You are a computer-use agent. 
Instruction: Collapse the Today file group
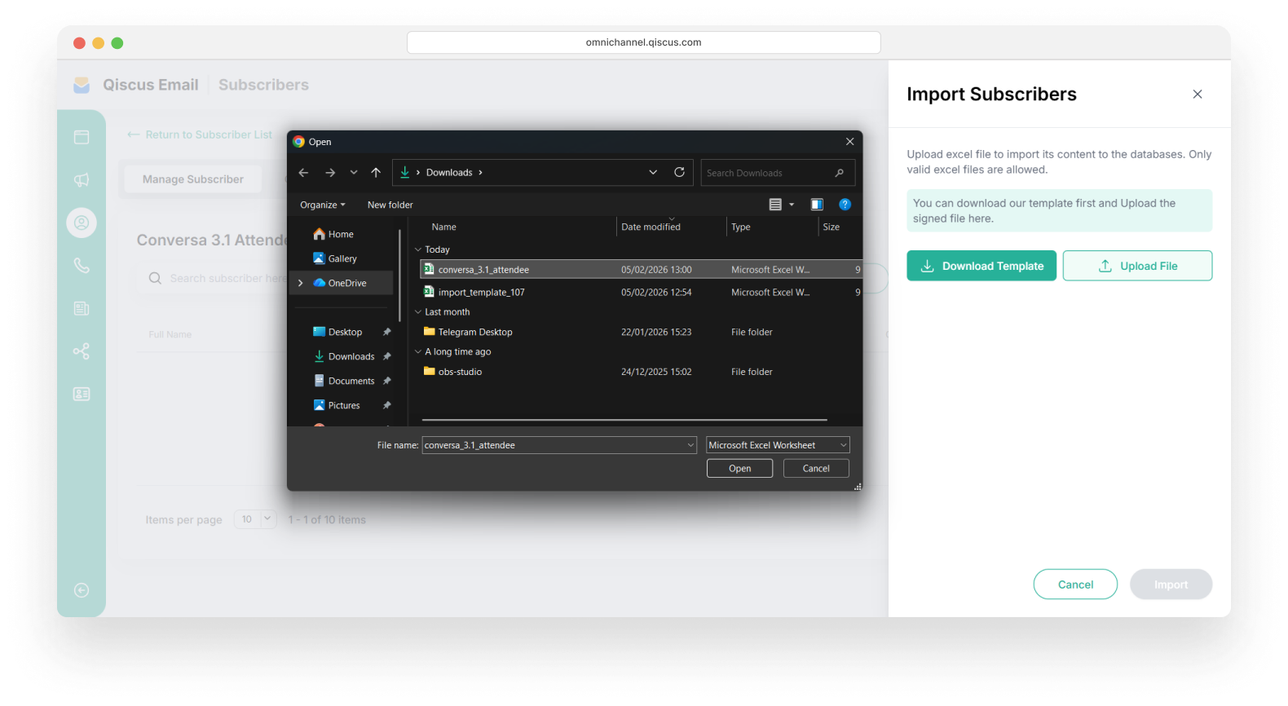pos(418,249)
